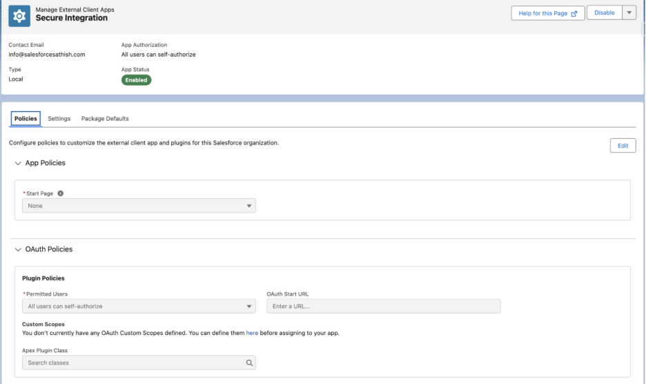Collapse the OAuth Policies section chevron

pyautogui.click(x=18, y=249)
